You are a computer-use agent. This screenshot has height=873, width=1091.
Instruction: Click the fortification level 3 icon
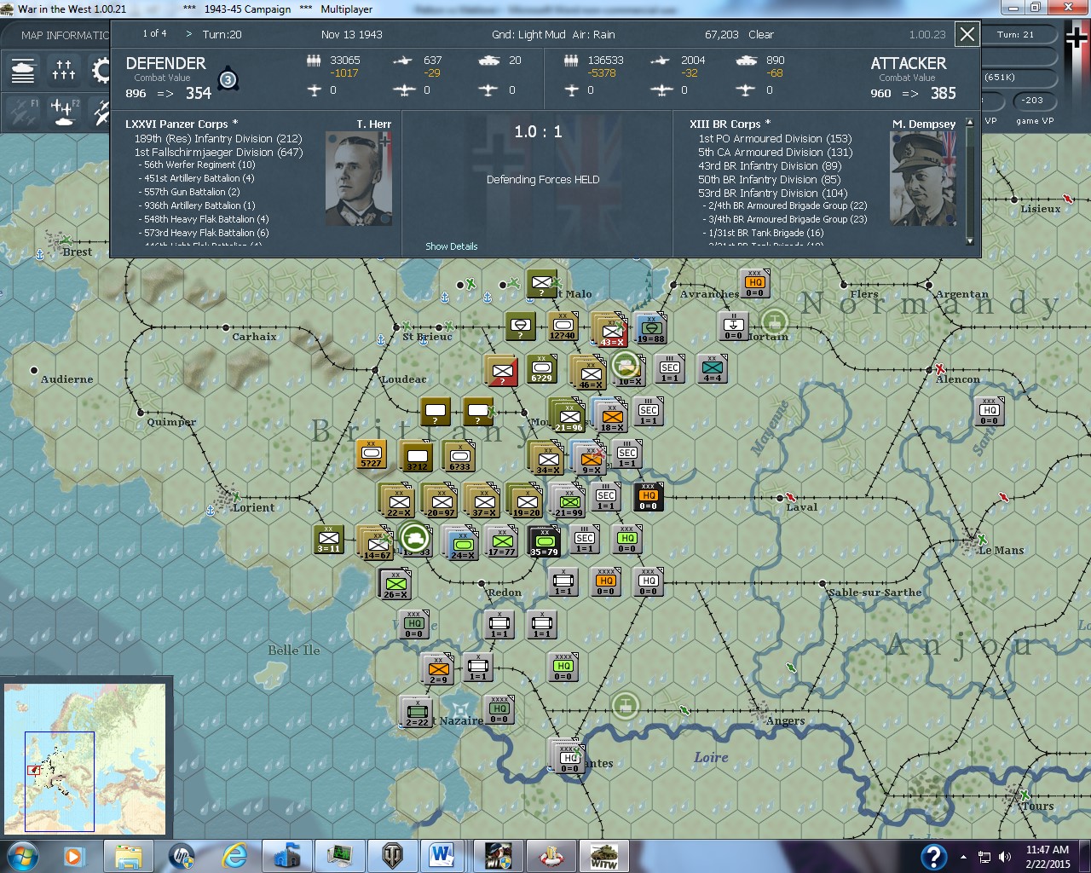click(x=228, y=79)
